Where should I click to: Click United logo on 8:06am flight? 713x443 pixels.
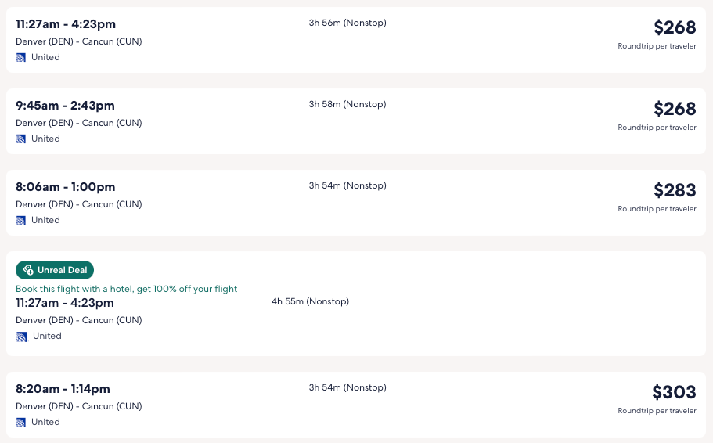pyautogui.click(x=21, y=220)
